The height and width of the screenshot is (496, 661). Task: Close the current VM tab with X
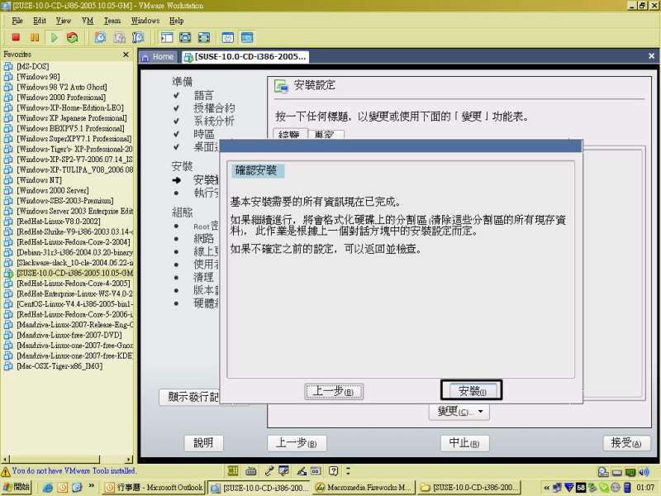(651, 55)
